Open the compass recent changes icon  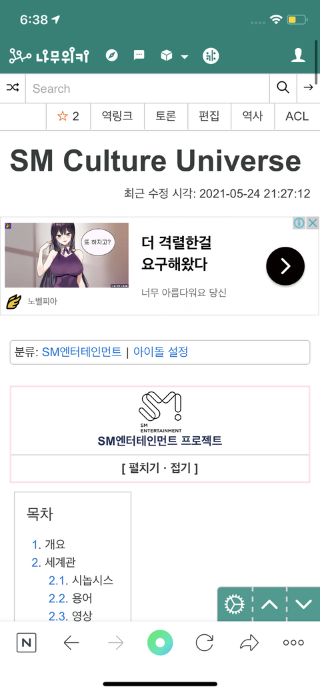(112, 55)
